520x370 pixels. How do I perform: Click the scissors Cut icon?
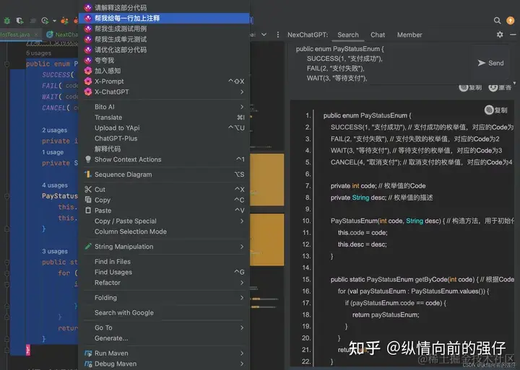click(88, 189)
